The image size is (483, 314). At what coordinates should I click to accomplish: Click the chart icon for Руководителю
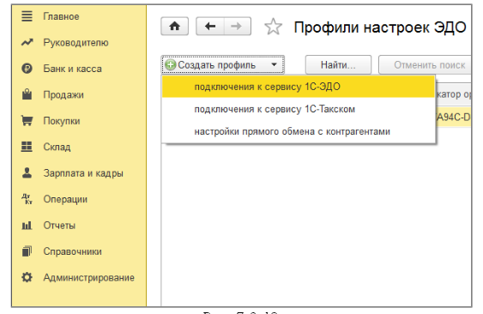[x=27, y=42]
